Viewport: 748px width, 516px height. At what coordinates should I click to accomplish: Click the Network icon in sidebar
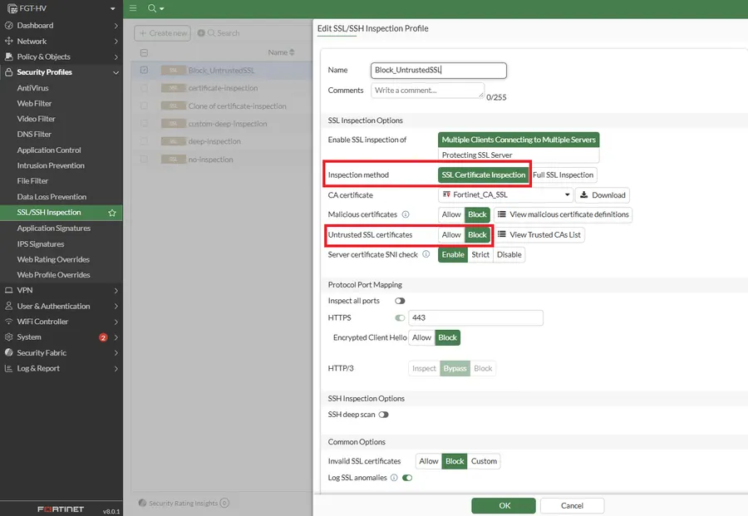(8, 41)
